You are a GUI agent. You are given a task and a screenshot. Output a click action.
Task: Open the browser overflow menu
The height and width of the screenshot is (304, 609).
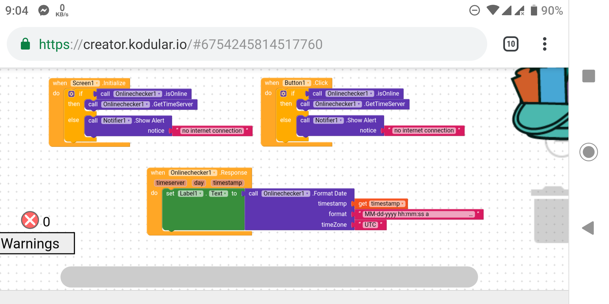pos(544,44)
